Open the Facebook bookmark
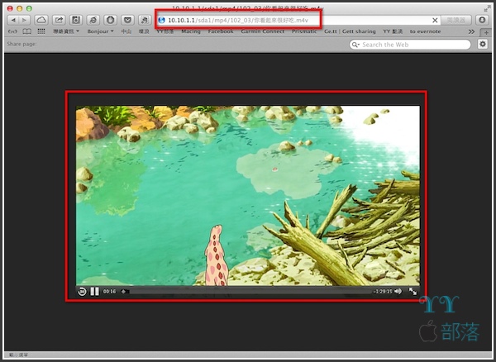 tap(221, 31)
